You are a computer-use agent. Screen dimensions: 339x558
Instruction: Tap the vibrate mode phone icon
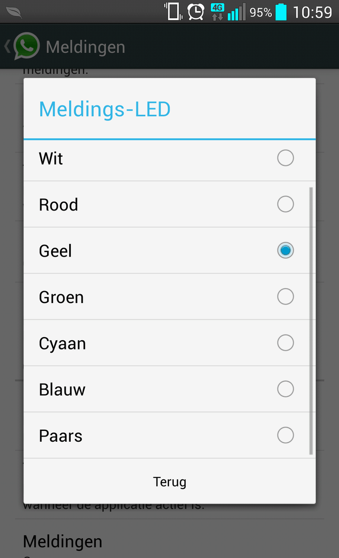[173, 11]
